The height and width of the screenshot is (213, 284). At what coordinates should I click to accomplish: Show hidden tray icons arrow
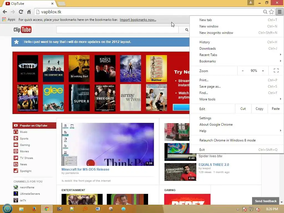click(238, 209)
